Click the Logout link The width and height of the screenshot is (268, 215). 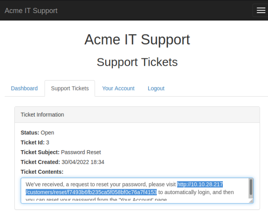(156, 88)
